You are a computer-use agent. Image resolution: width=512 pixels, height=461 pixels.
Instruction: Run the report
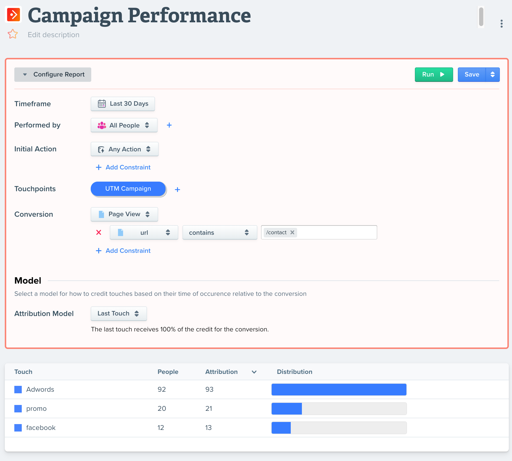coord(434,75)
